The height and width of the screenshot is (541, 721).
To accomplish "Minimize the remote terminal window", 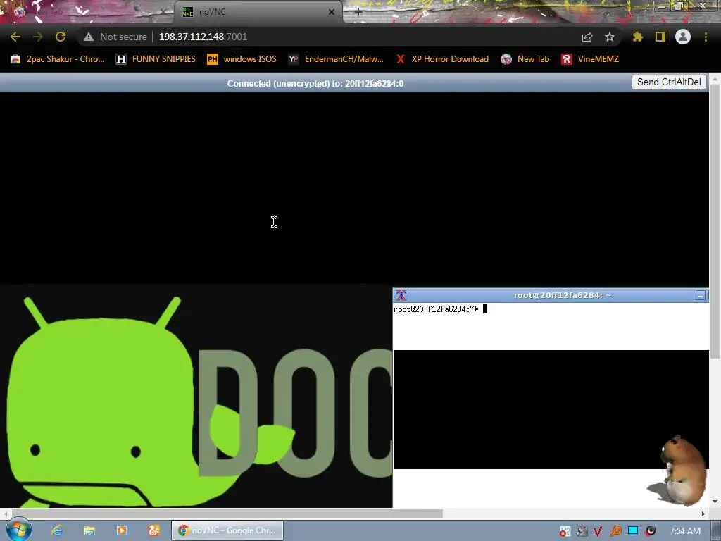I will click(701, 296).
